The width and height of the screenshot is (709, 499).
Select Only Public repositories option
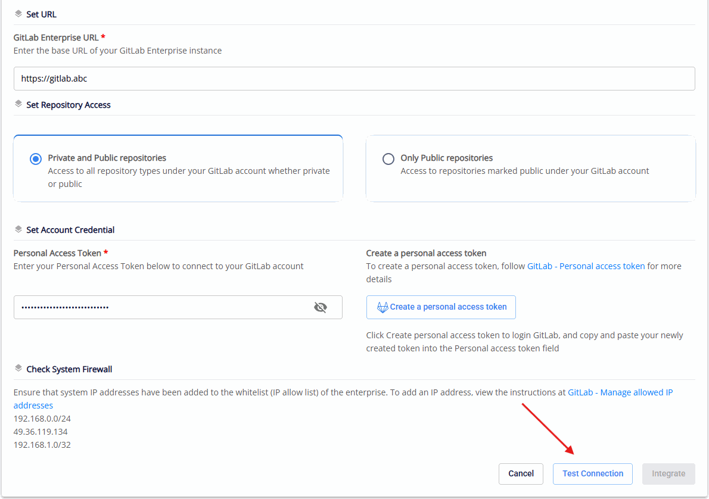[x=388, y=158]
